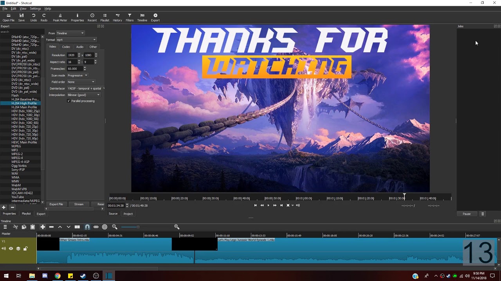
Task: Undo the last action via toolbar
Action: (34, 18)
